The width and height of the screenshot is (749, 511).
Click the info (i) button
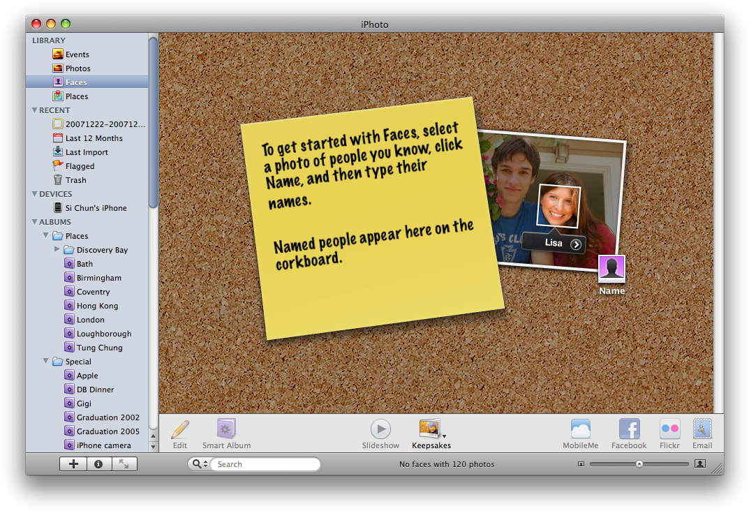pyautogui.click(x=99, y=464)
